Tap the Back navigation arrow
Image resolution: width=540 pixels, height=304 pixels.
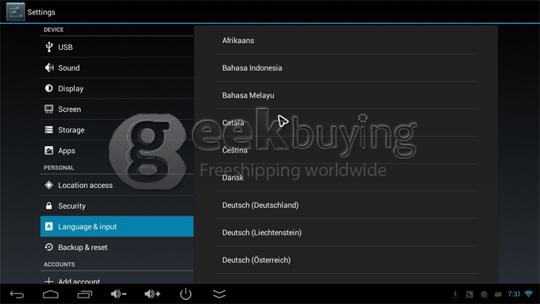(17, 294)
